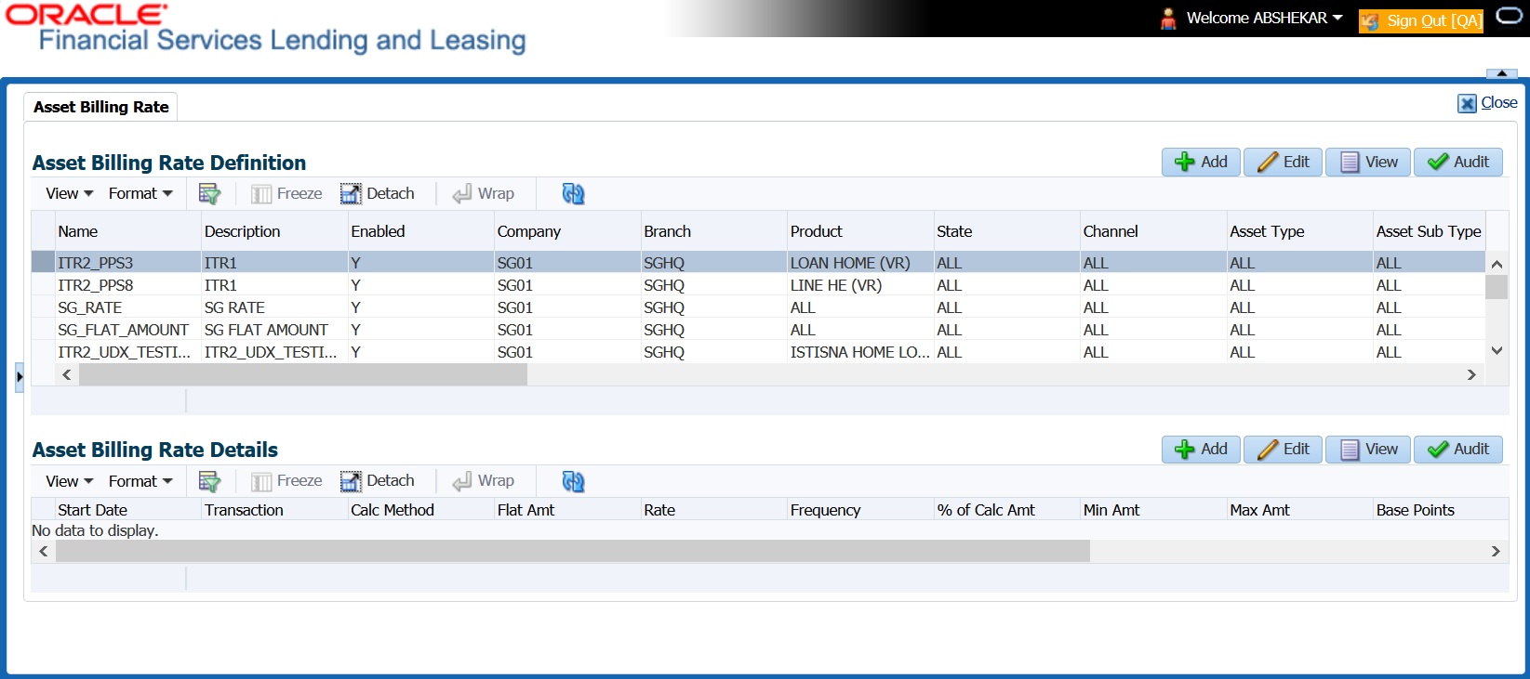1530x679 pixels.
Task: Click the Query by Example icon in Details toolbar
Action: point(209,481)
